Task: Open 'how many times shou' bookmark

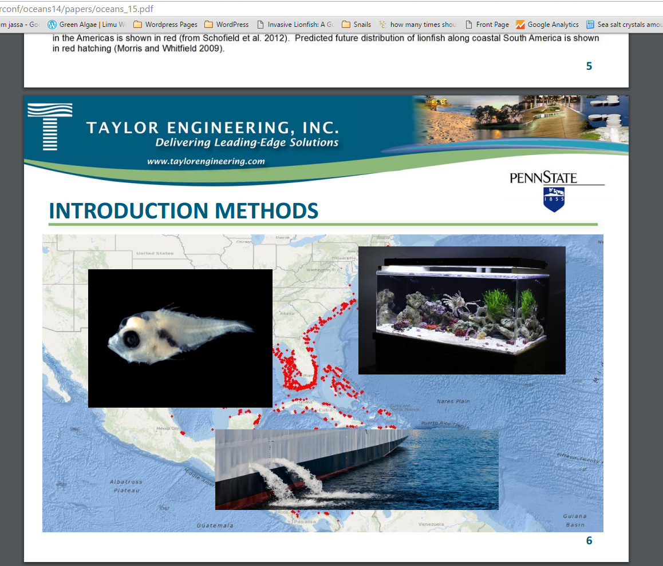Action: tap(418, 25)
